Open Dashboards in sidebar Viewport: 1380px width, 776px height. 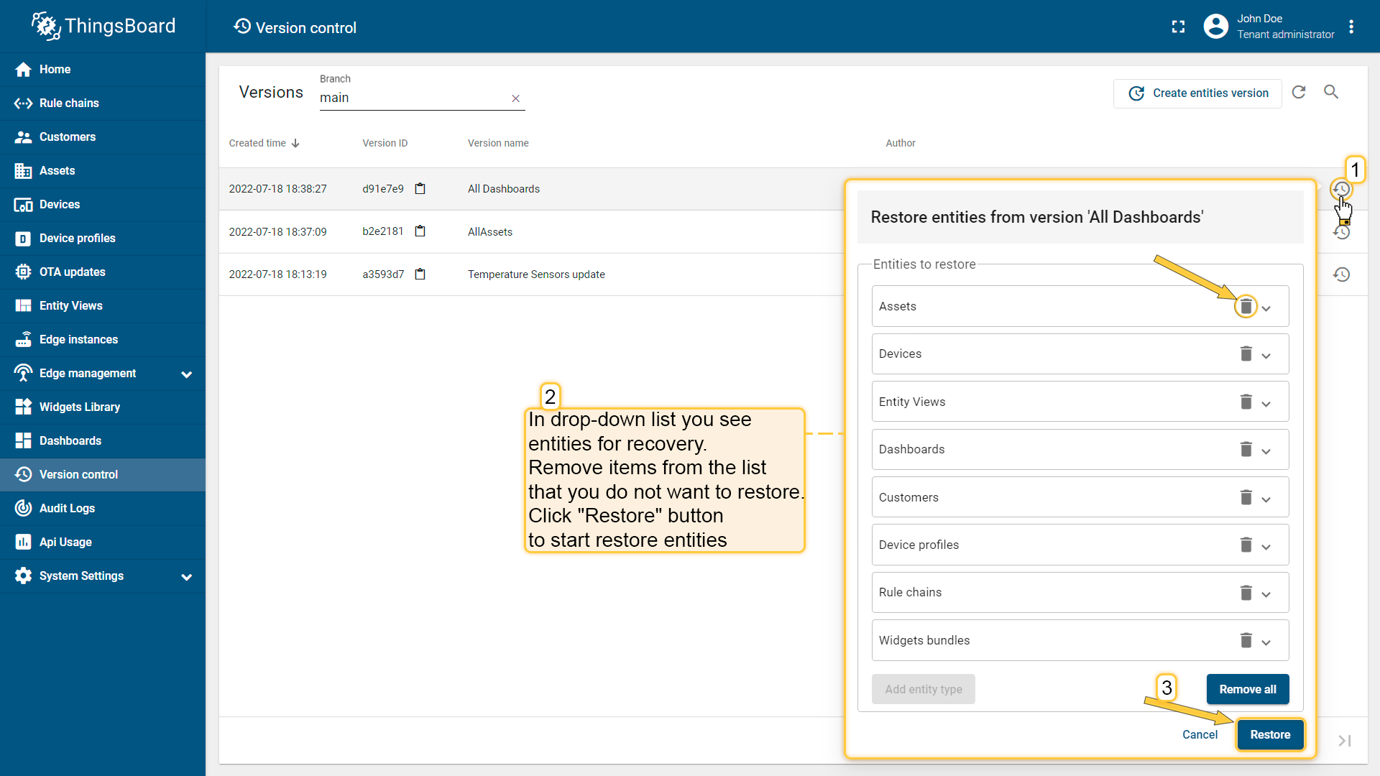coord(103,440)
